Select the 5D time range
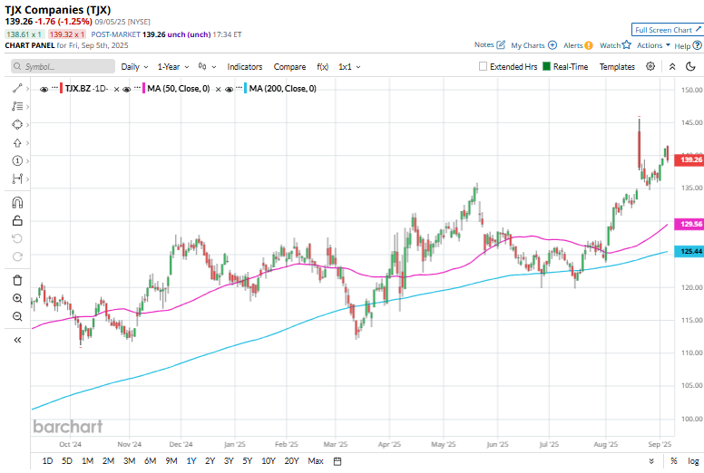704x473 pixels. [67, 461]
